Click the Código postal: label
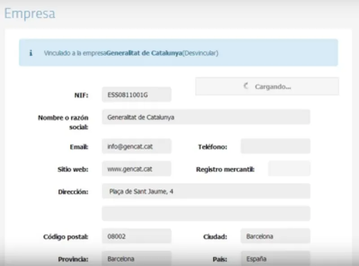The image size is (359, 266). 66,237
